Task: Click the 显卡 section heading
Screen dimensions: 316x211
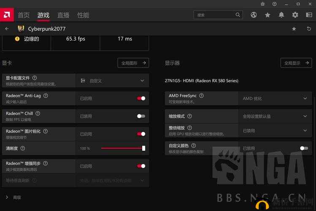Action: click(x=7, y=63)
